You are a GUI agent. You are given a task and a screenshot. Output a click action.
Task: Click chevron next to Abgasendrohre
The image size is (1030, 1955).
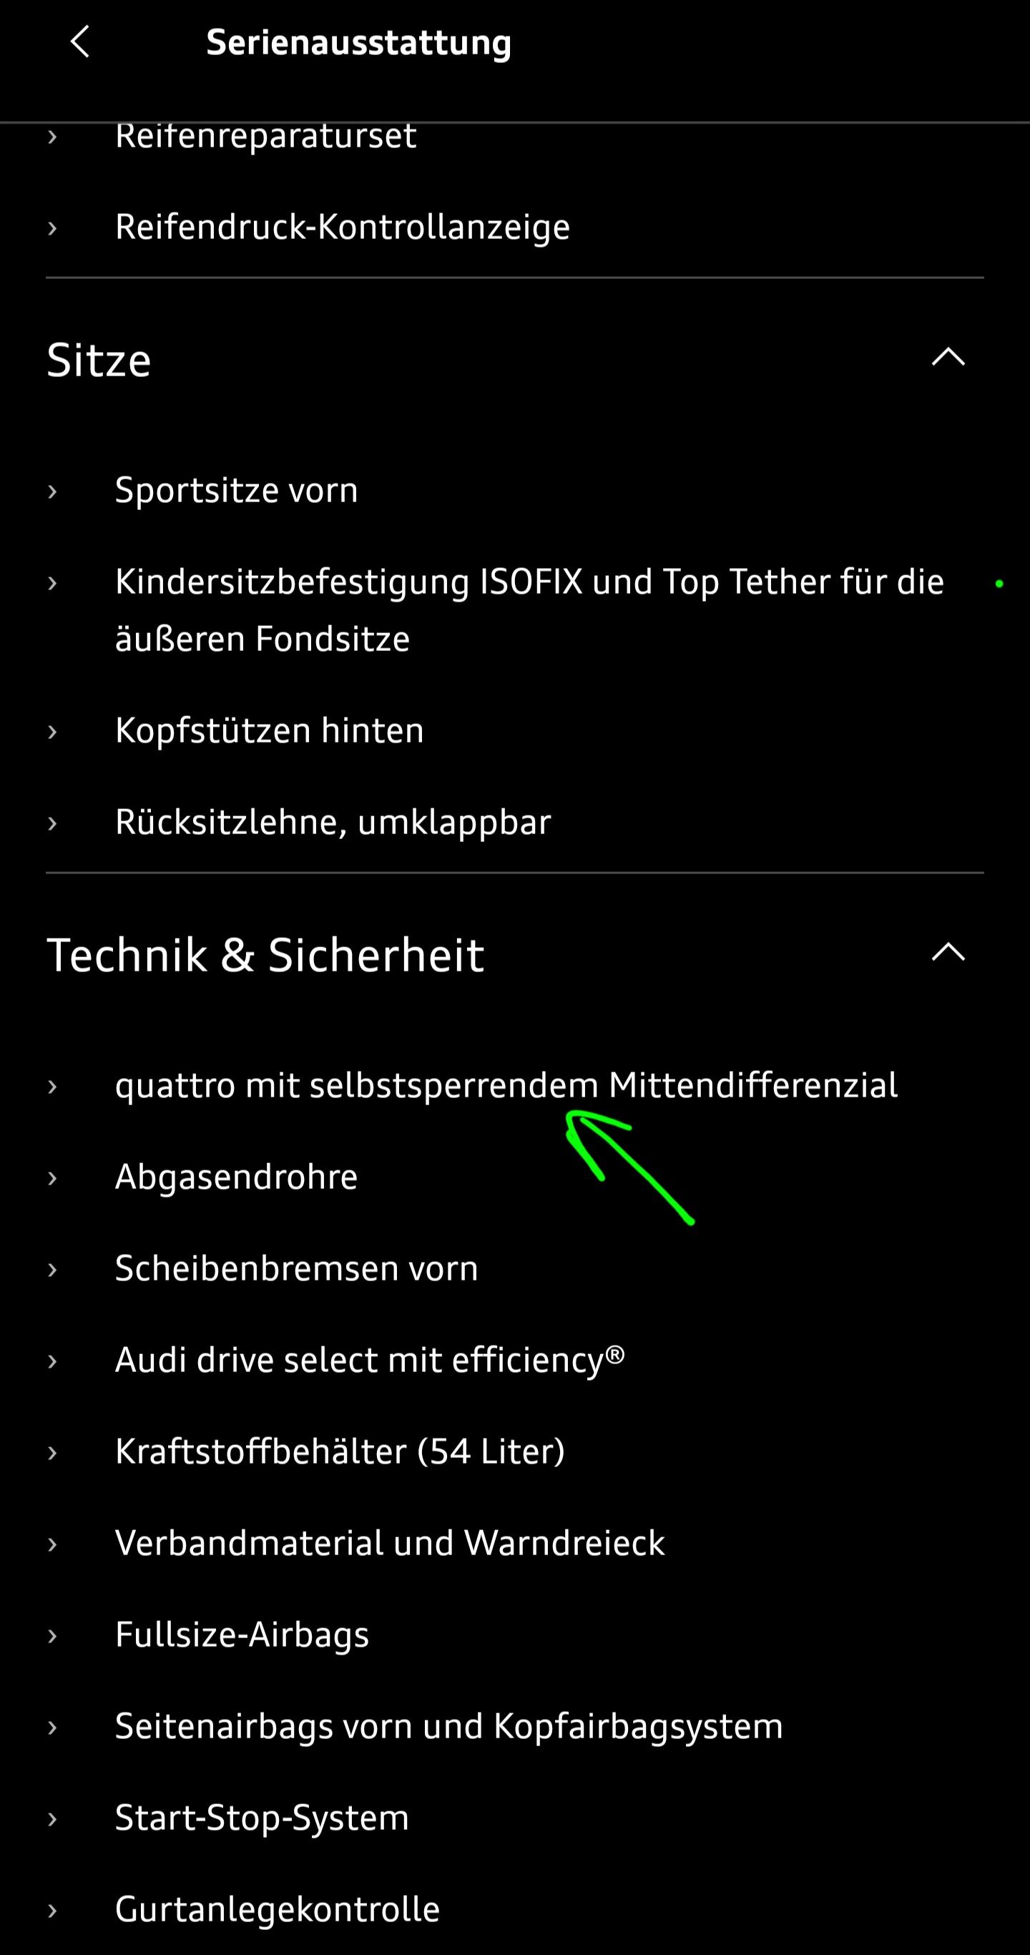(x=52, y=1178)
